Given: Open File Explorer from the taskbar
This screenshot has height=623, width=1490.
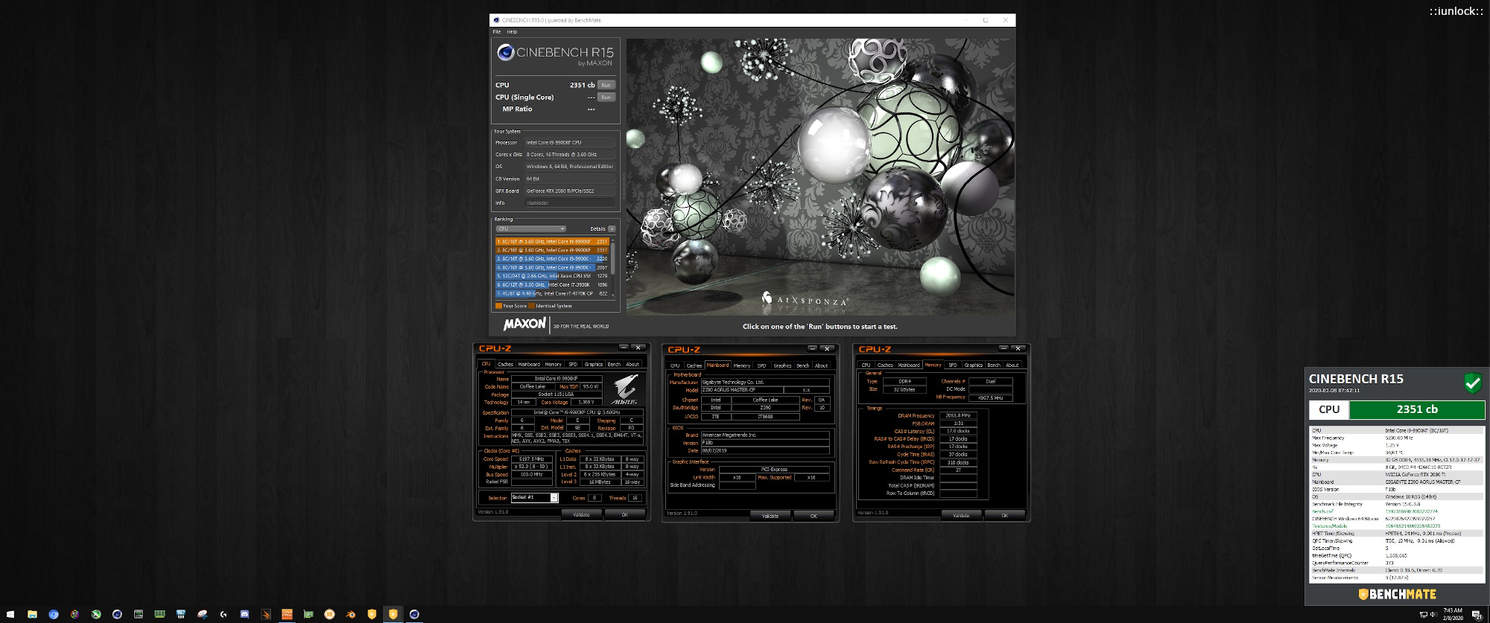Looking at the screenshot, I should click(32, 614).
